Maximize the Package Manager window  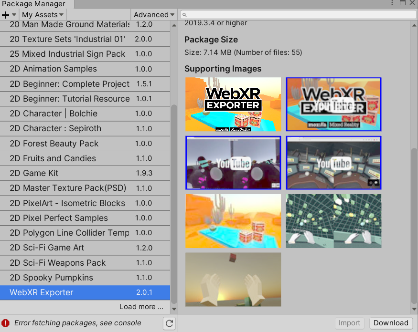tap(403, 3)
